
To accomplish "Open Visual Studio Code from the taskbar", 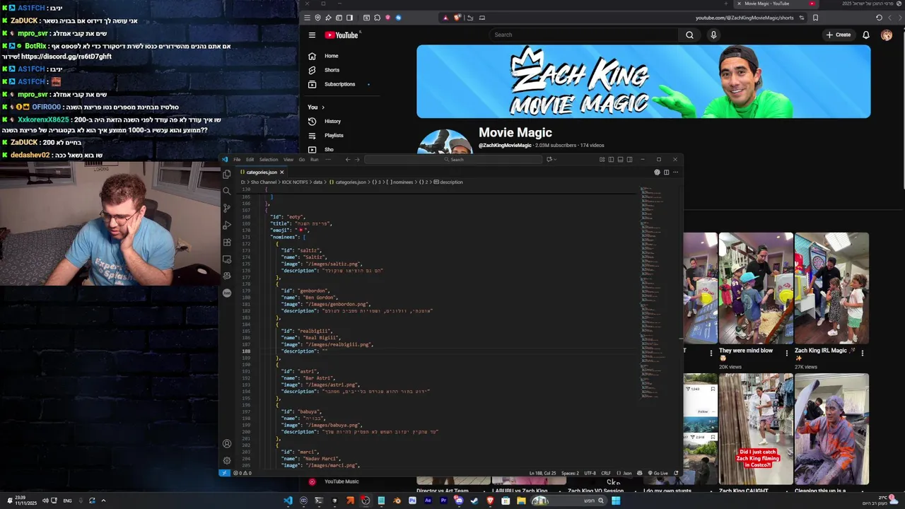I will (x=288, y=501).
